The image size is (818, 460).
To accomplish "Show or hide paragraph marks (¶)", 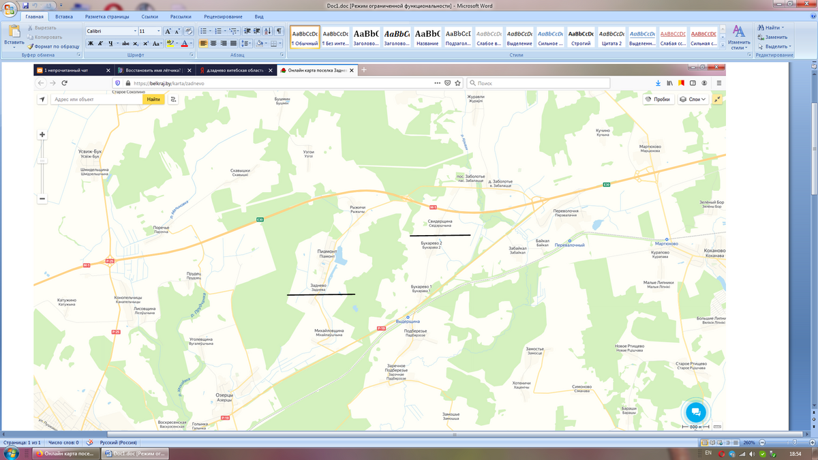I will 279,31.
